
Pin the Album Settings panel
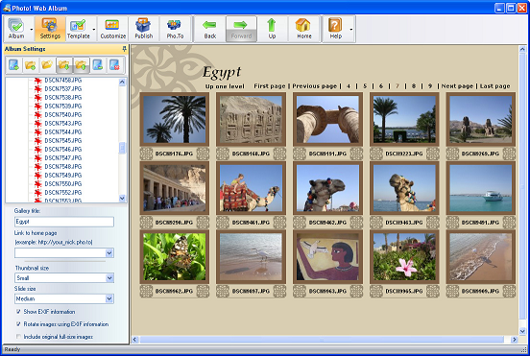[x=124, y=49]
